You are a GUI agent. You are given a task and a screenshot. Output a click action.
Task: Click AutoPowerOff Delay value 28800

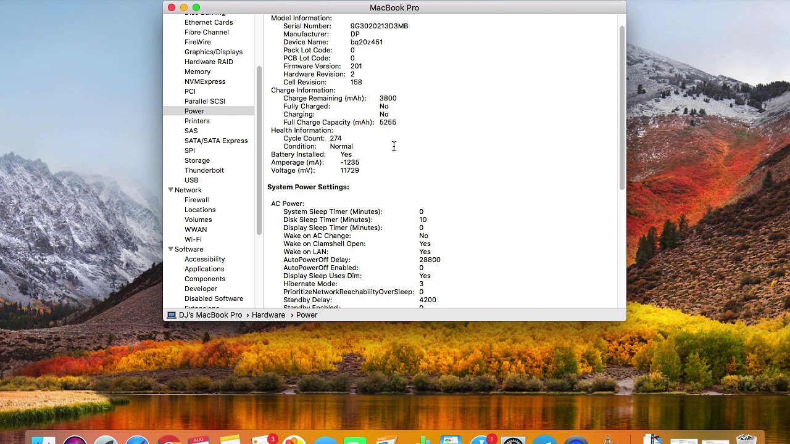tap(430, 260)
